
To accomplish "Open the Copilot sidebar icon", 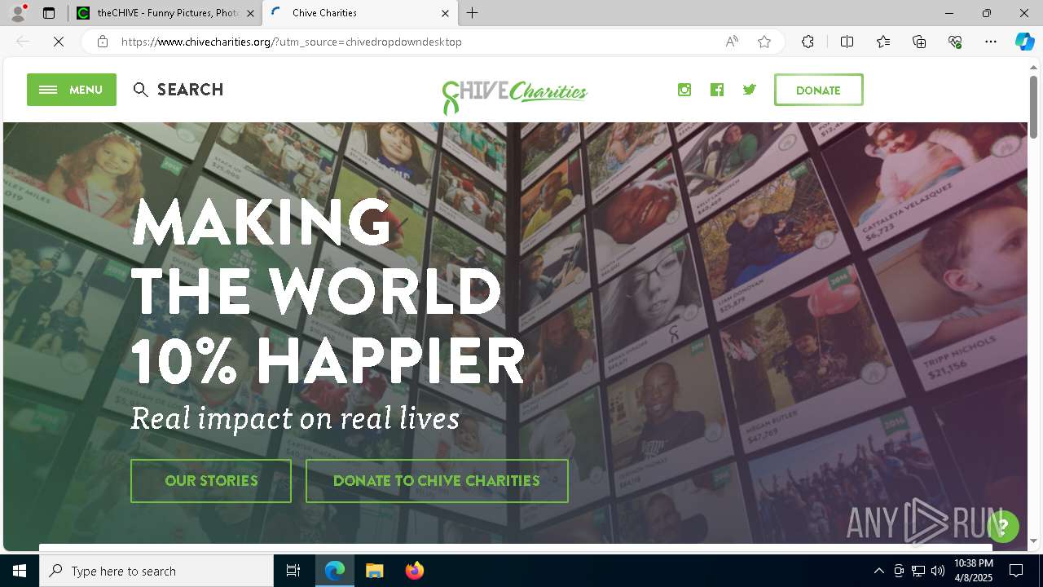I will point(1024,42).
